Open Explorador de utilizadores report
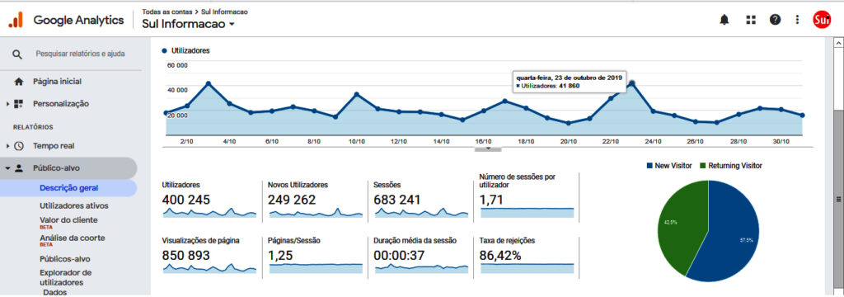 coord(66,277)
